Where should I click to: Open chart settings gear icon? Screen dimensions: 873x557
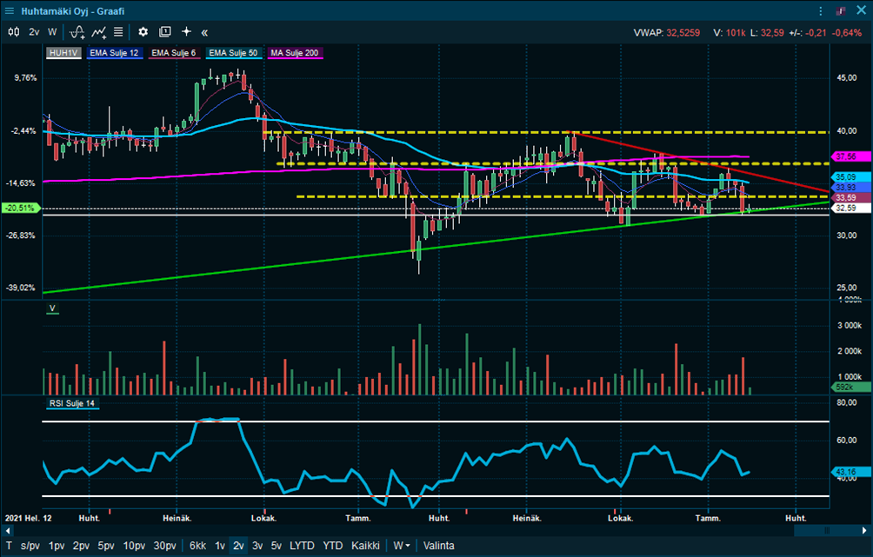tap(143, 31)
